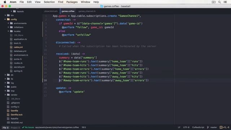
Task: Click line number 18 in gutter
Action: 45,80
